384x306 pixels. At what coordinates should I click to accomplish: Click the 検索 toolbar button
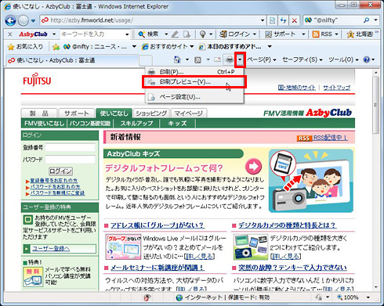(149, 34)
